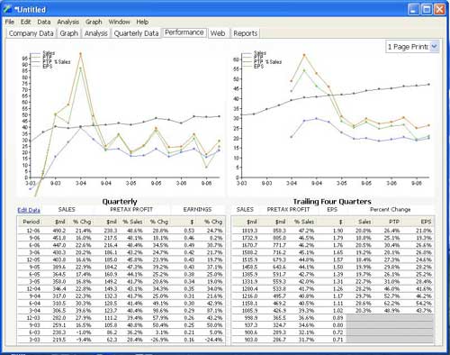Select the 3-06 period row
Viewport: 450px width, 355px height.
pos(121,252)
